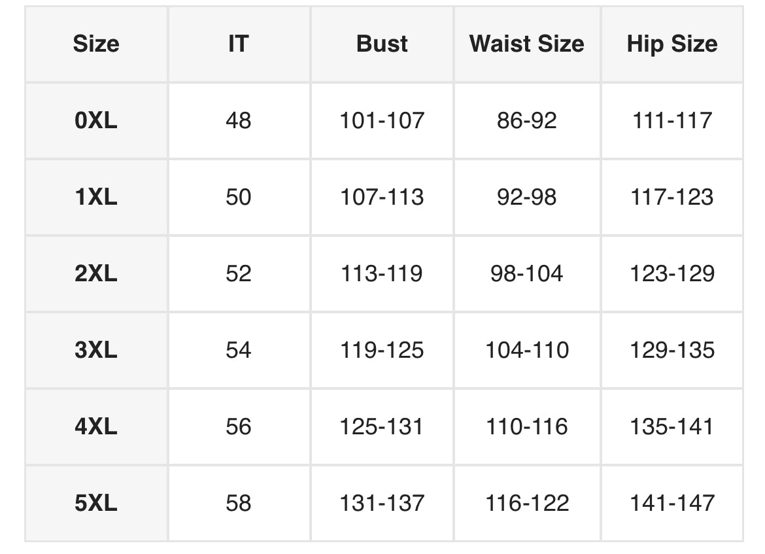This screenshot has height=554, width=765.
Task: Click the waist 110-116 cell
Action: pos(526,426)
